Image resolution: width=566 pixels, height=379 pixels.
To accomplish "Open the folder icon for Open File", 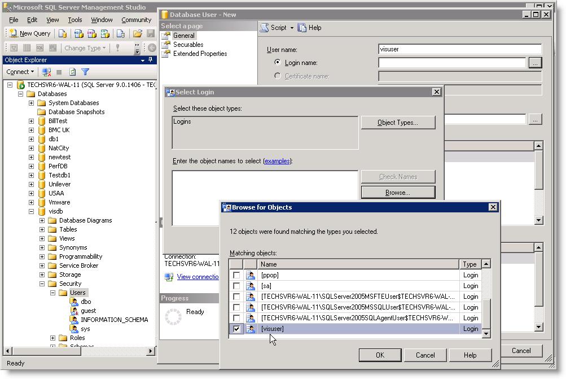I will click(x=138, y=33).
